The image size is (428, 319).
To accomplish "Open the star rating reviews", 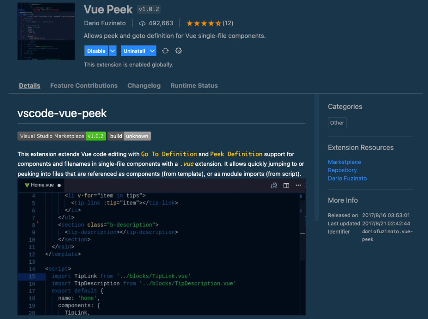I will point(210,23).
